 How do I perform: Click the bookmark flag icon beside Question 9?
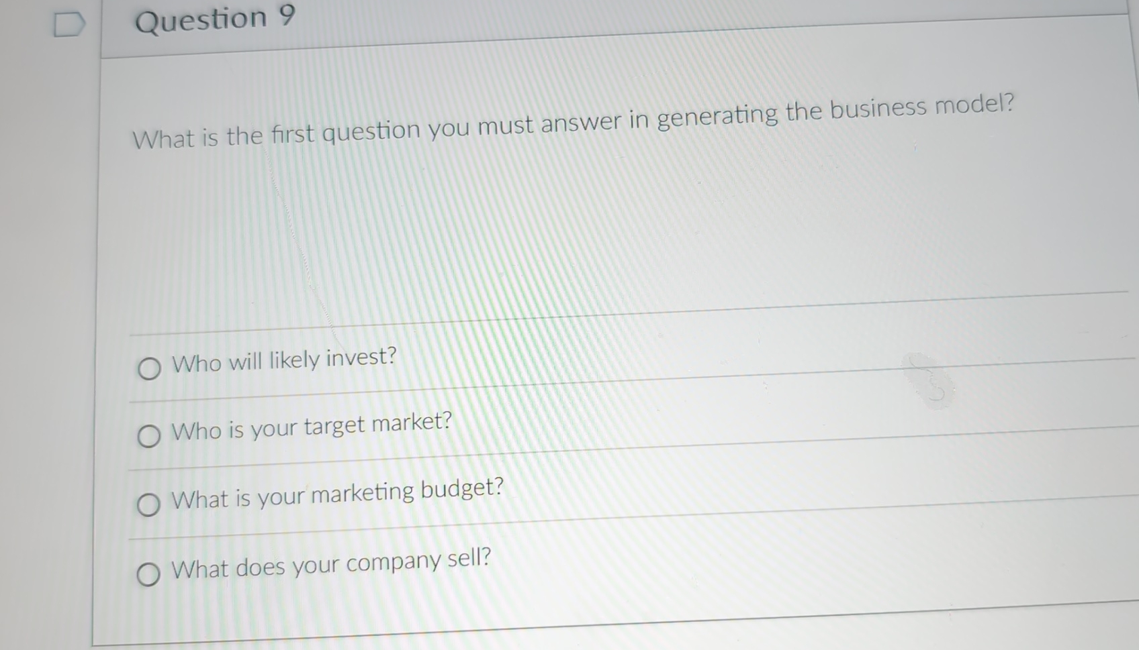click(71, 23)
